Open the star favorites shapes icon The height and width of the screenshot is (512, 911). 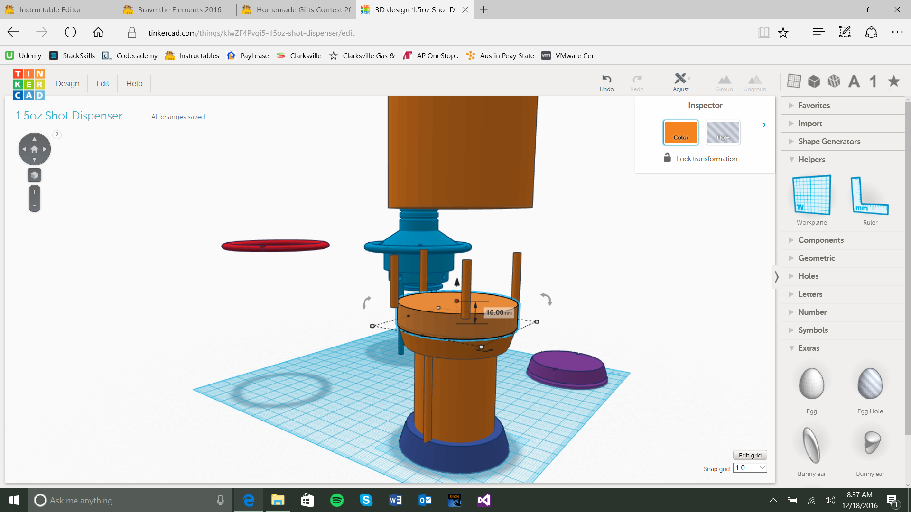tap(894, 82)
